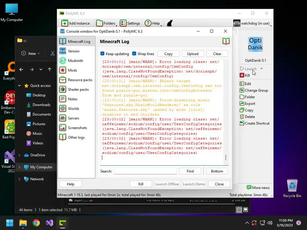Screen dimensions: 307x230
Task: Click Edit in the instance side panel
Action: tap(245, 84)
